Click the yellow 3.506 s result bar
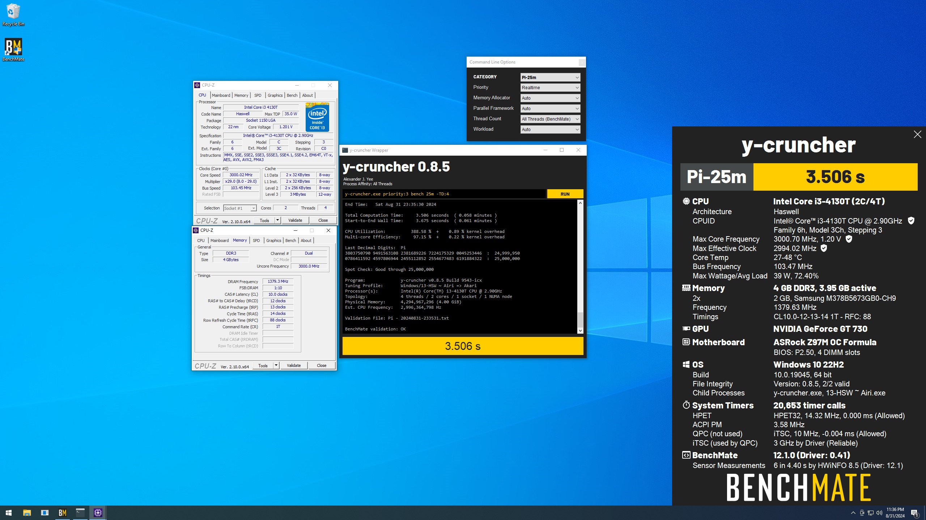 point(463,346)
